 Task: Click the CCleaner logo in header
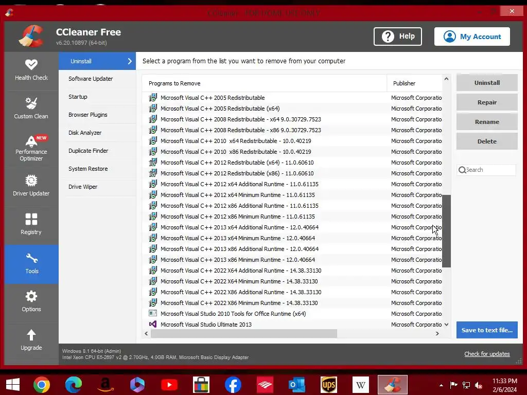31,37
